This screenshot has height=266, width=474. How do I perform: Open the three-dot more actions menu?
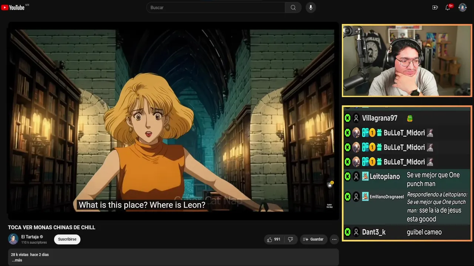tap(334, 239)
